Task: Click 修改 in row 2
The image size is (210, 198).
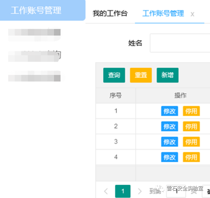Action: click(x=170, y=126)
